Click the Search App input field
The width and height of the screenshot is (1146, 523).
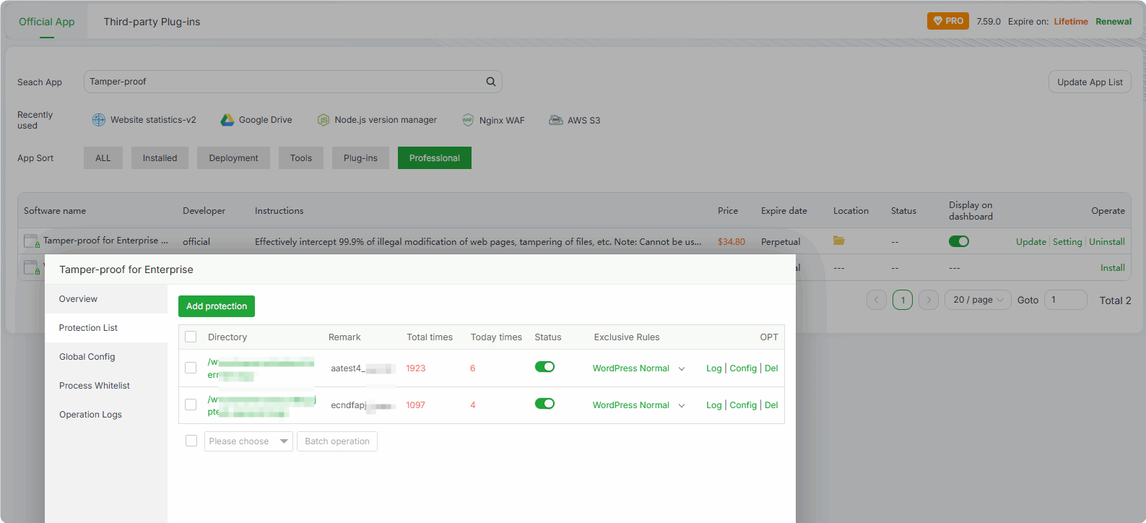[x=285, y=82]
